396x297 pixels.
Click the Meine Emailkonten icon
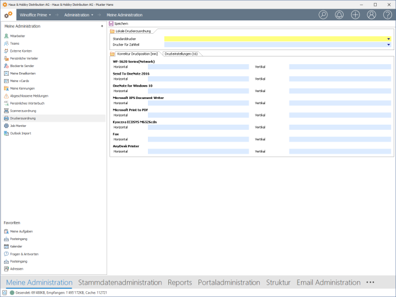6,73
